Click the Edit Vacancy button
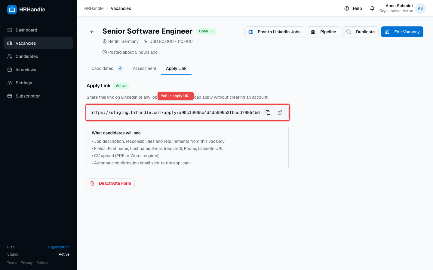 [x=402, y=32]
